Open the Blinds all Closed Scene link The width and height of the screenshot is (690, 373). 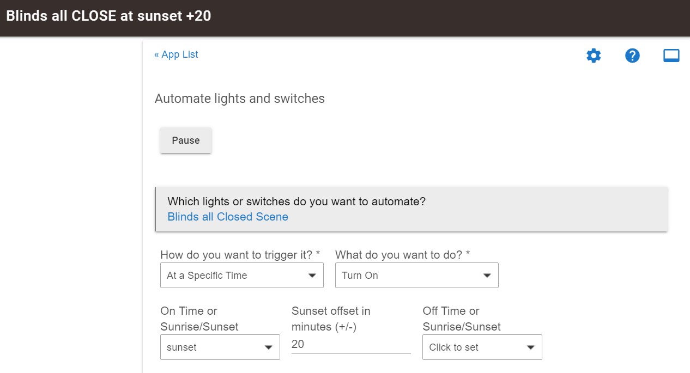228,217
